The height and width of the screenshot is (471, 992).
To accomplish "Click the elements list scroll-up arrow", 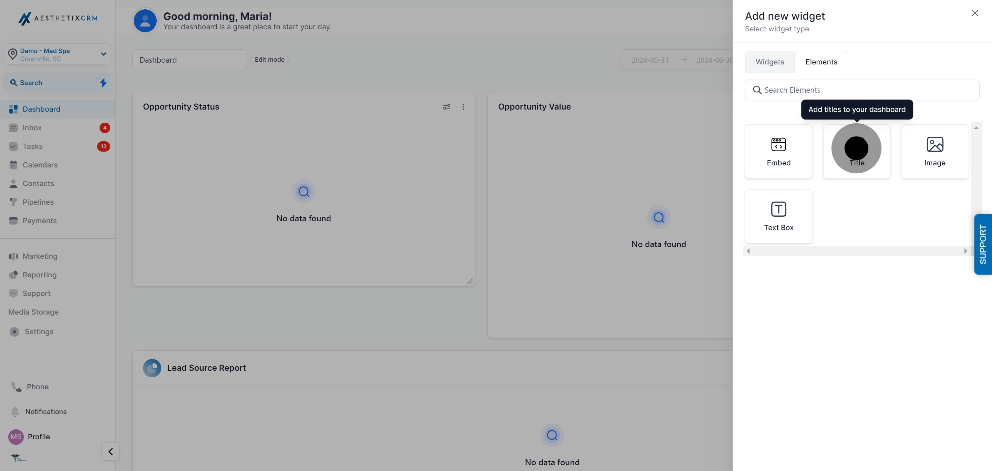I will click(x=976, y=128).
